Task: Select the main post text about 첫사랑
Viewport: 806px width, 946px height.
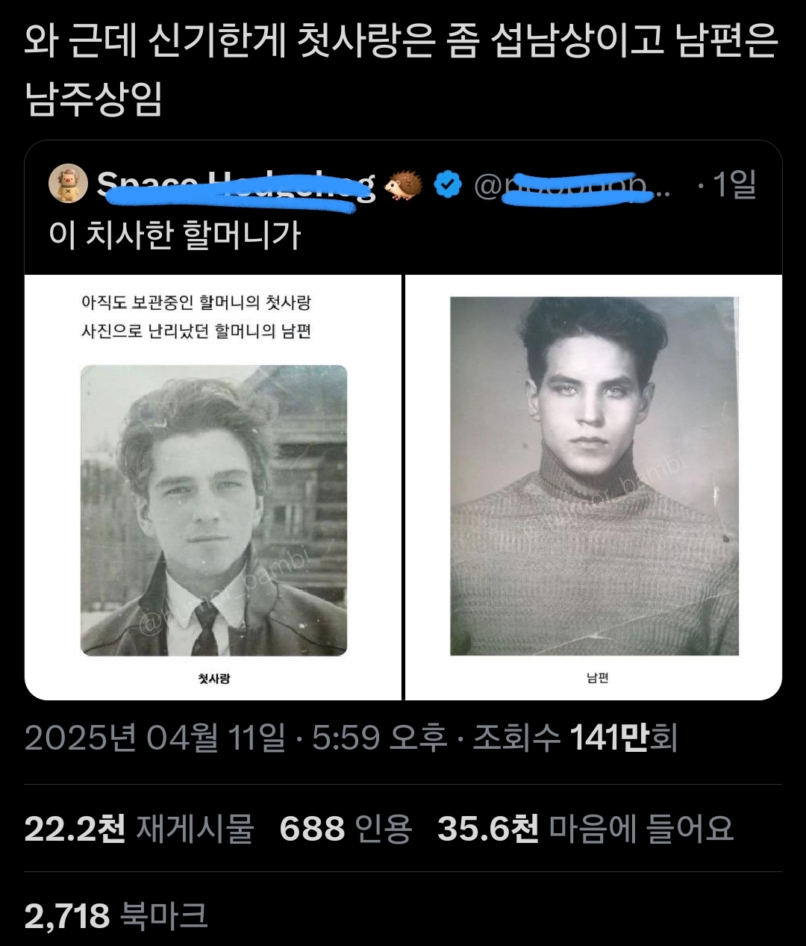Action: tap(402, 70)
